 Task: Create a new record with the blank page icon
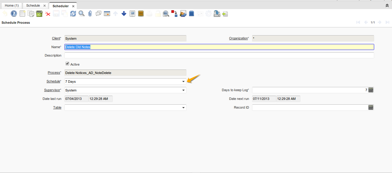(x=22, y=14)
